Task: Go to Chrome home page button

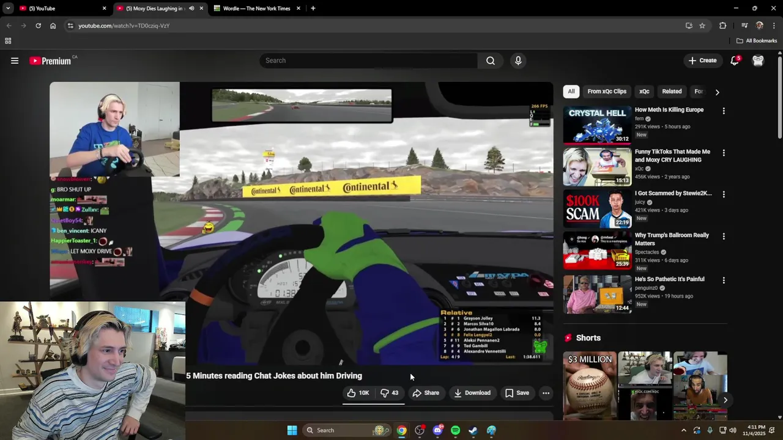Action: click(x=53, y=26)
